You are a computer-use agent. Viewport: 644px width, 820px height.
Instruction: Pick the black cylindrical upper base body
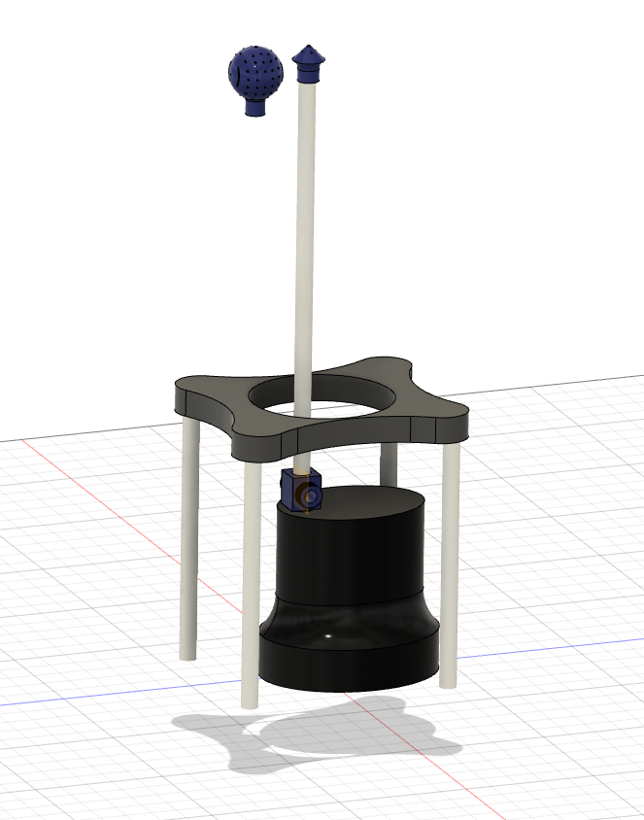(351, 546)
